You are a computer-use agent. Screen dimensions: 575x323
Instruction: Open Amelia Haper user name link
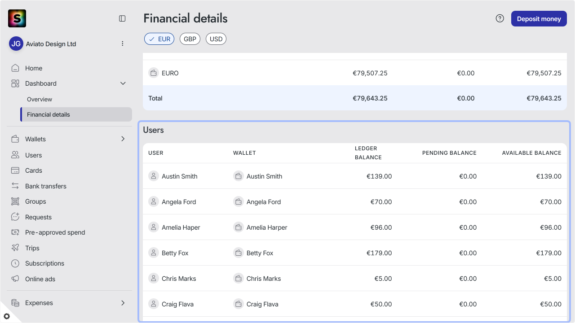(181, 227)
